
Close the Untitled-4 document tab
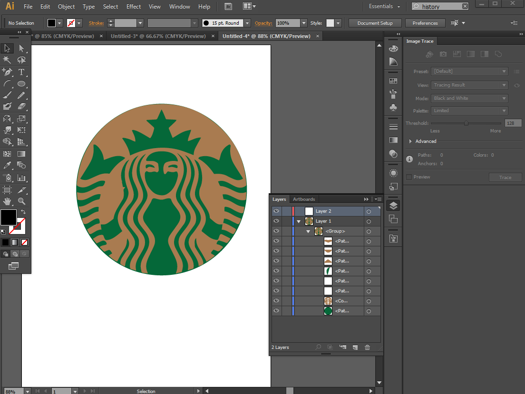(x=317, y=36)
